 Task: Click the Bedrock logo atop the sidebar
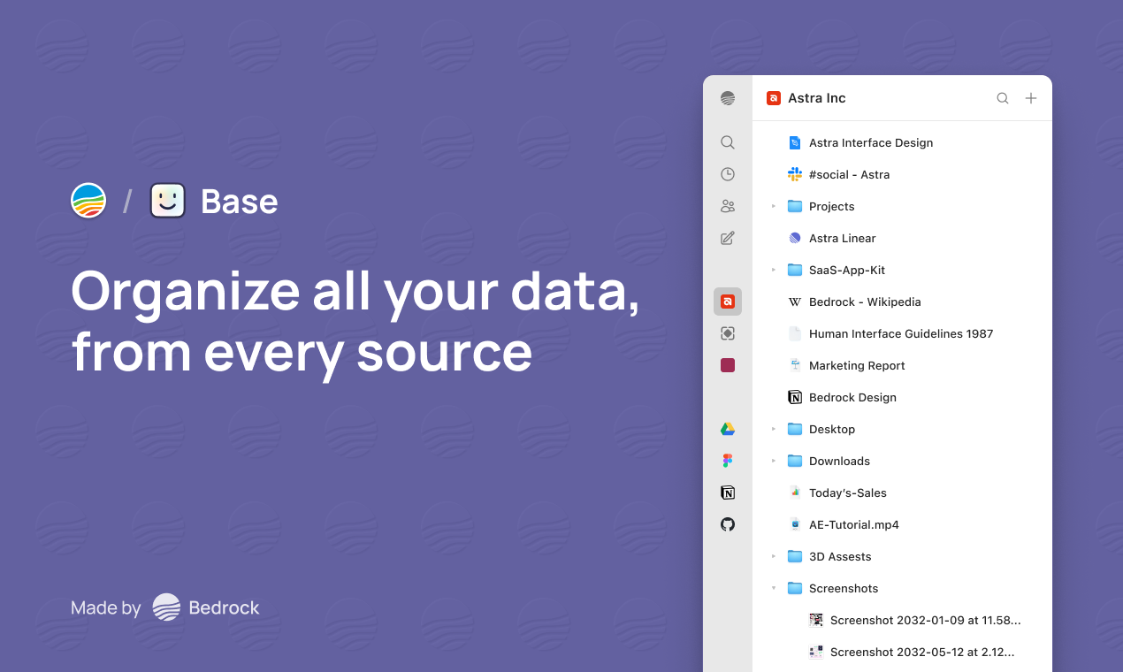(728, 98)
